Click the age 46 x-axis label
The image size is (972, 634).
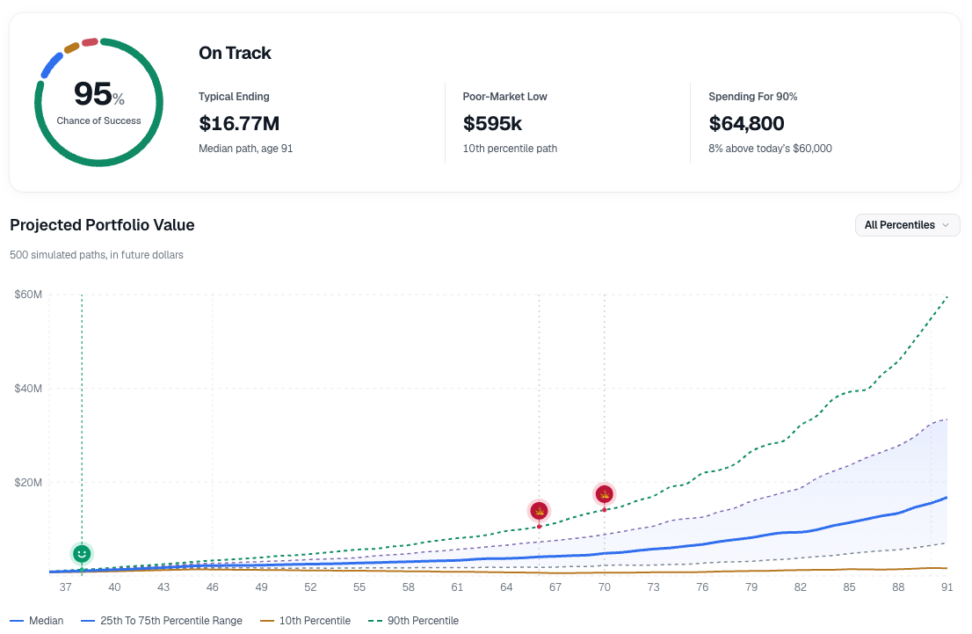[x=213, y=587]
